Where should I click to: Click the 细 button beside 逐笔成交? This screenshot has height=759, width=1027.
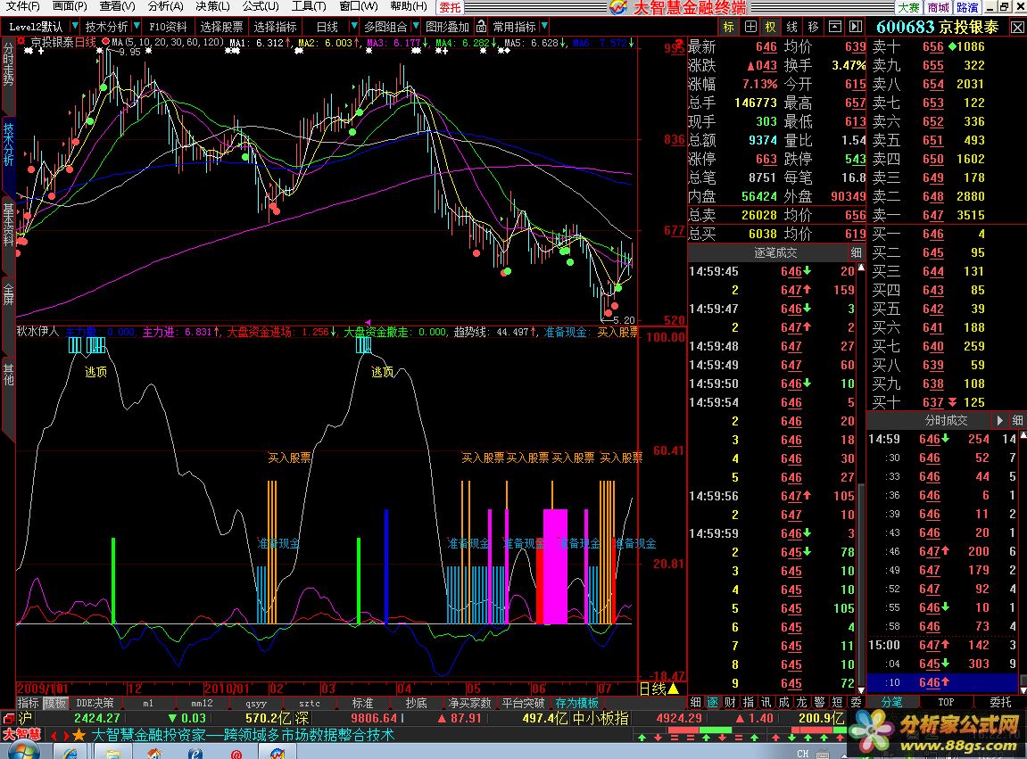pos(856,252)
